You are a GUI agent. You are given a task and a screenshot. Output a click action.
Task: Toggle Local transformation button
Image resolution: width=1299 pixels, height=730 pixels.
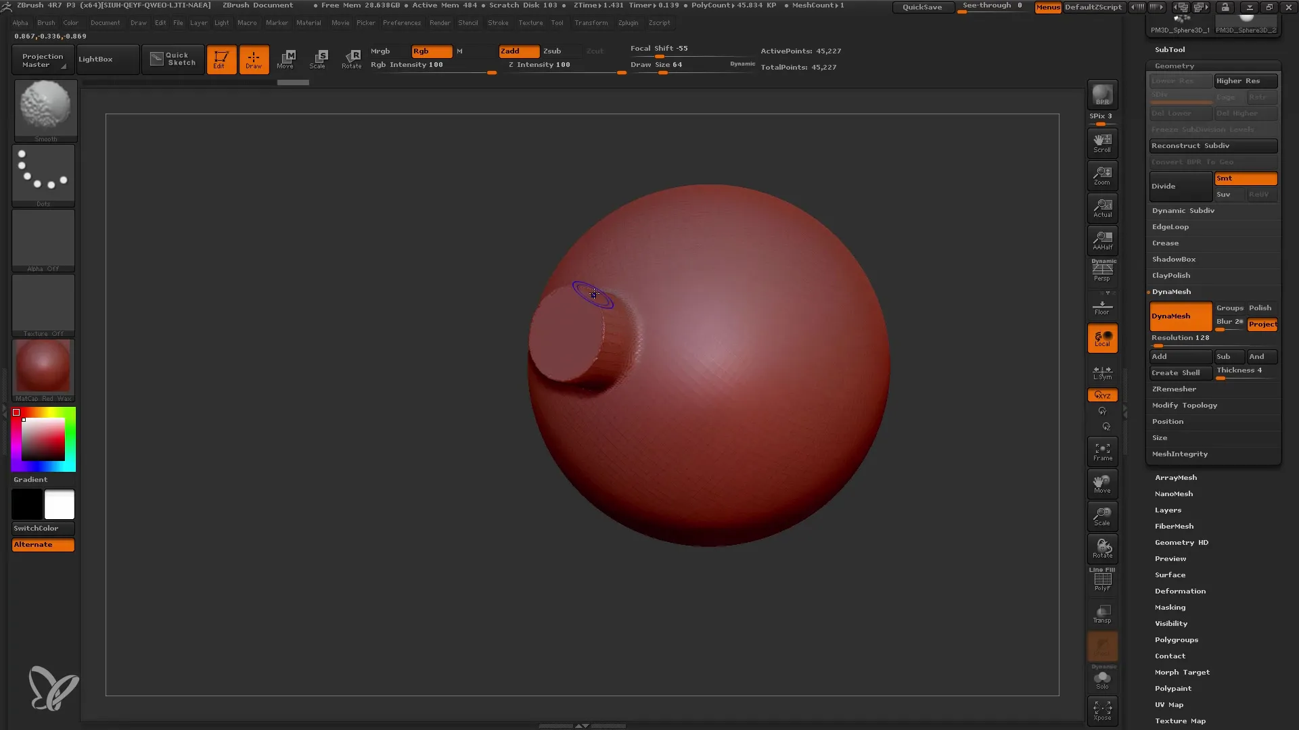tap(1102, 338)
